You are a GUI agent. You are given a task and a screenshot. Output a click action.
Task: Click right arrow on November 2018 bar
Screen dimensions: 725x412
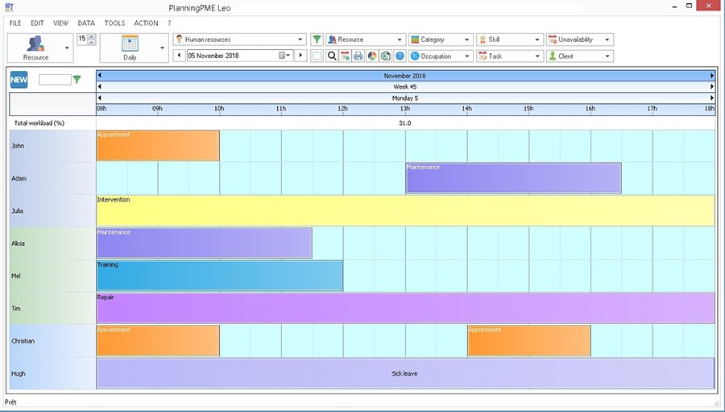(x=712, y=76)
